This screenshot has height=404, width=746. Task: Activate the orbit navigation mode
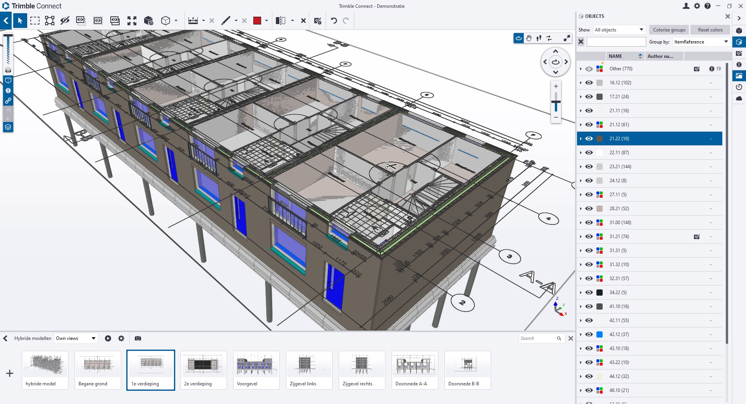(519, 38)
